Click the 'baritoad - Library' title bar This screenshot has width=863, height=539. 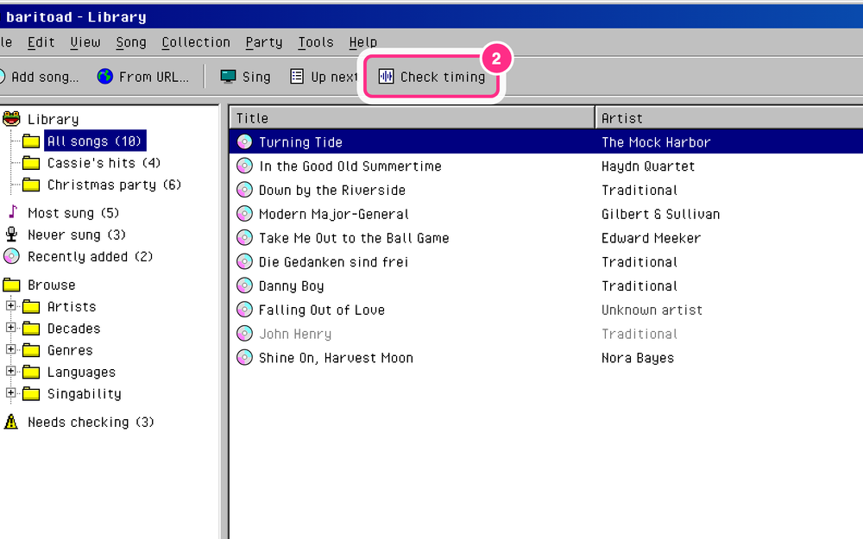[431, 16]
